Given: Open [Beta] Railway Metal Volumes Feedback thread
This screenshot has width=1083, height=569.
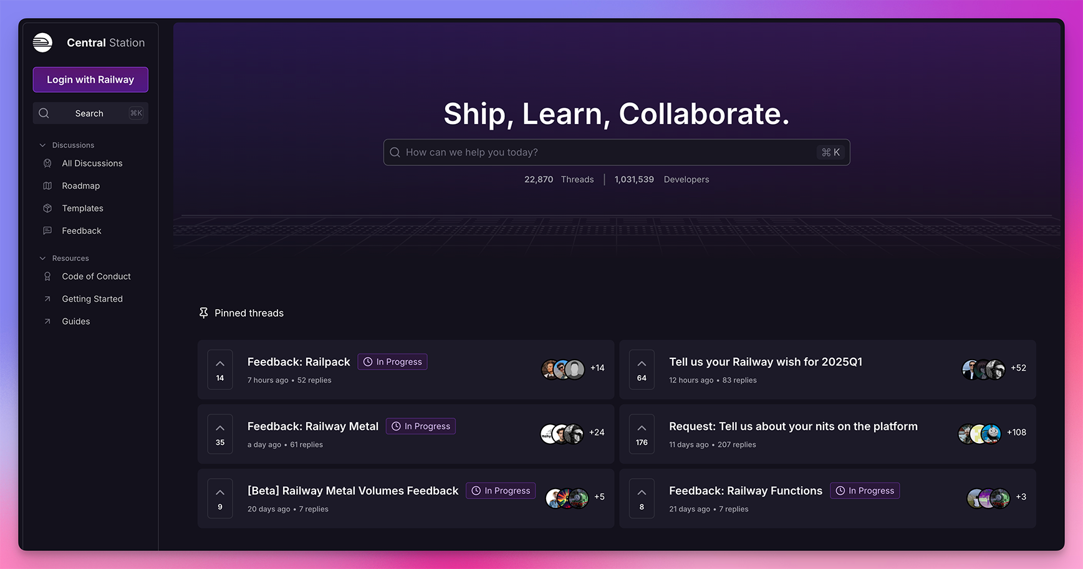Looking at the screenshot, I should pos(353,490).
